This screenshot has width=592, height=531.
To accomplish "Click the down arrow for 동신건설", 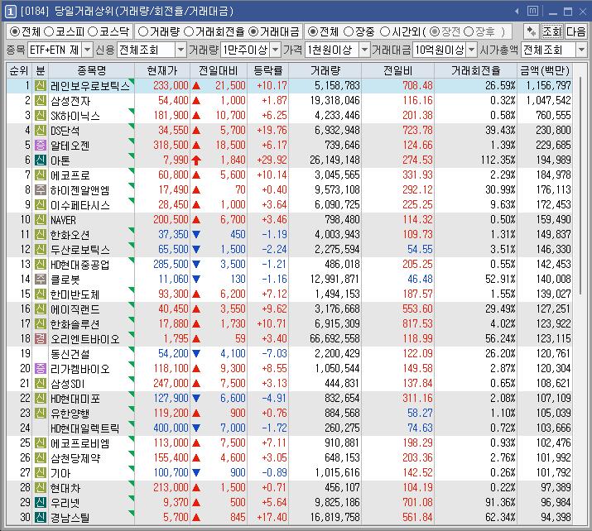I will 196,354.
